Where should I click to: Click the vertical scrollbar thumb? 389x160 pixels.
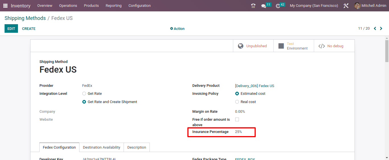click(387, 51)
